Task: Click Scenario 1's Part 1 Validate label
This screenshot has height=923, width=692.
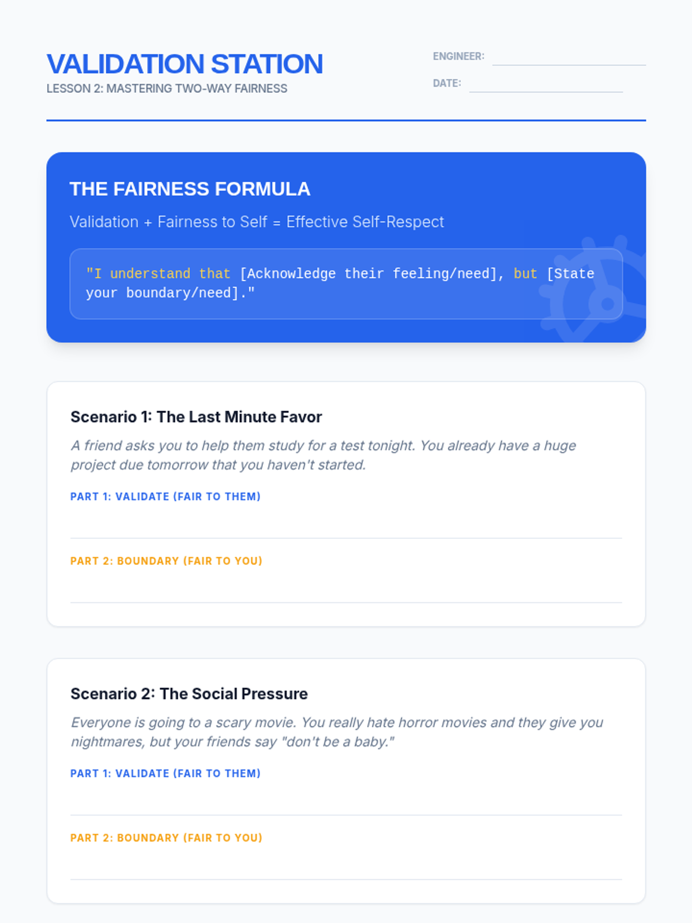Action: click(166, 497)
